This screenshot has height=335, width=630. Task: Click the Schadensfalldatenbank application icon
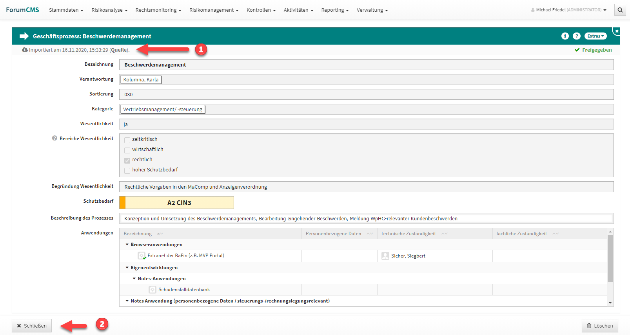tap(153, 290)
